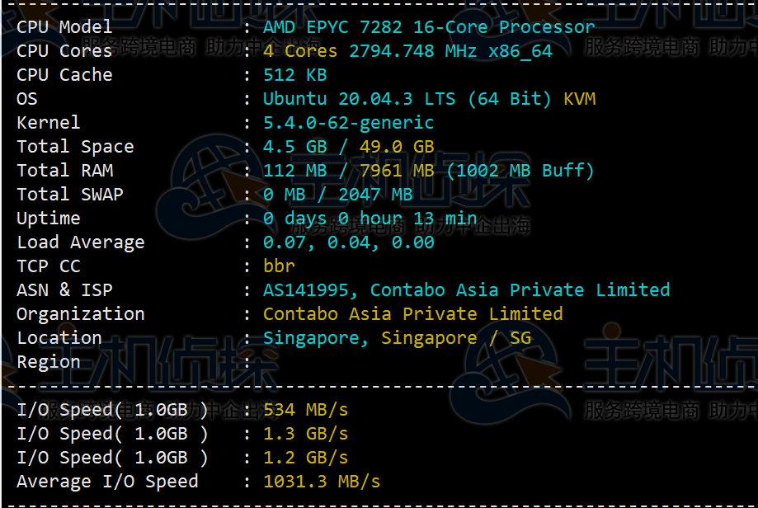Click the load average values 0.07, 0.04, 0.00
Viewport: 758px width, 508px height.
pyautogui.click(x=348, y=242)
